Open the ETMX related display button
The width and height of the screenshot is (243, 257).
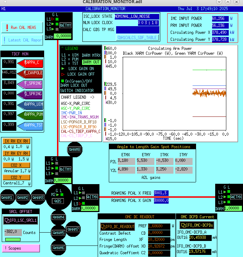click(236, 197)
